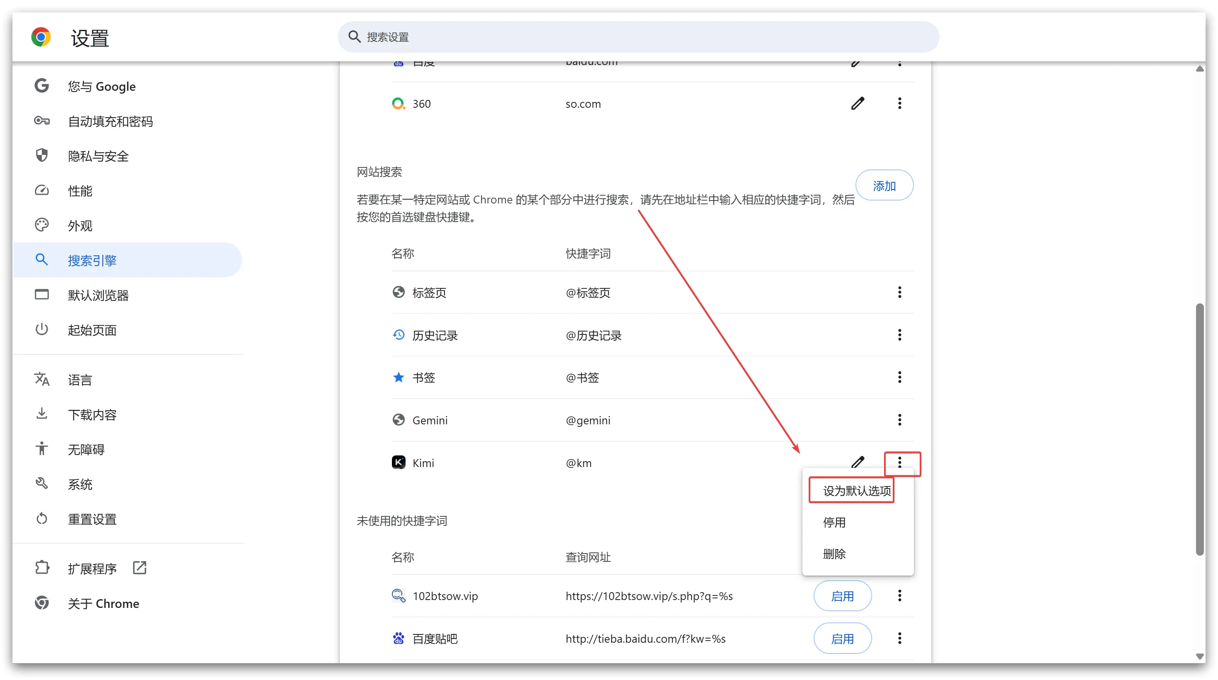Open 自动填充和密码 section
Image resolution: width=1218 pixels, height=680 pixels.
pyautogui.click(x=128, y=121)
